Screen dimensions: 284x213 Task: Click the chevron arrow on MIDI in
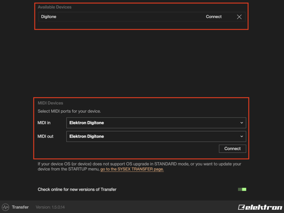point(242,123)
